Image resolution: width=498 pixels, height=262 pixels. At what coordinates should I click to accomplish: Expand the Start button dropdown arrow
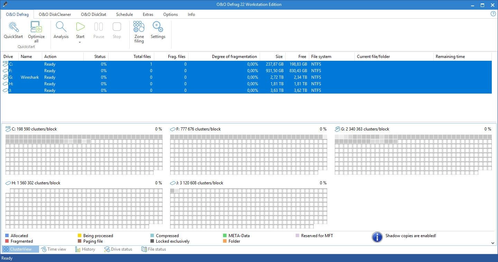click(80, 42)
